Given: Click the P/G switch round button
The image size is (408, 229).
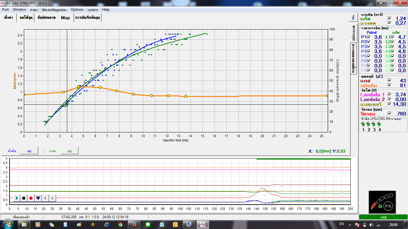Looking at the screenshot, I should click(x=388, y=206).
